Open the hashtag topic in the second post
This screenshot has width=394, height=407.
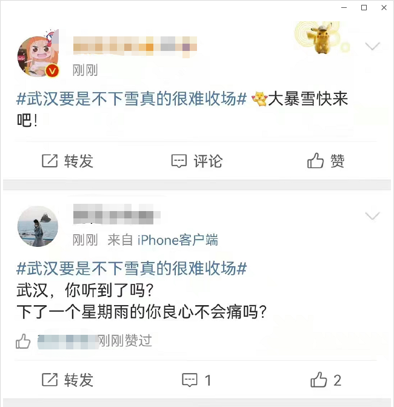coord(132,268)
